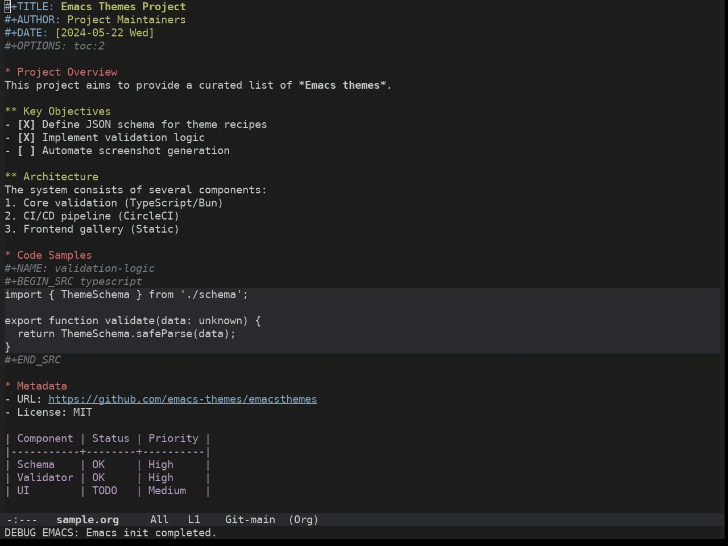Click the Component table header cell
The width and height of the screenshot is (728, 546).
(45, 439)
